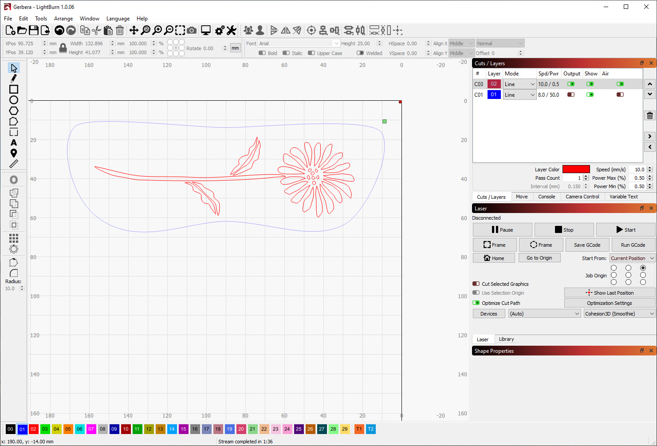Viewport: 657px width, 446px height.
Task: Pick the red Layer Color swatch
Action: (576, 169)
